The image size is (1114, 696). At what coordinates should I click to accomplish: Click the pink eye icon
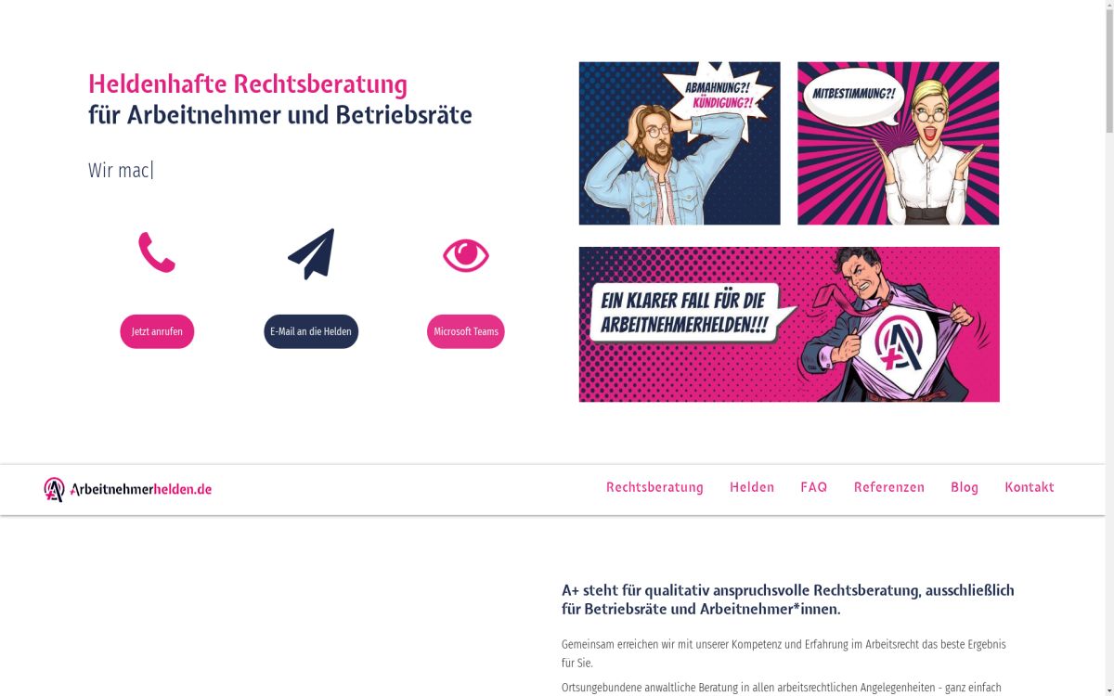466,255
